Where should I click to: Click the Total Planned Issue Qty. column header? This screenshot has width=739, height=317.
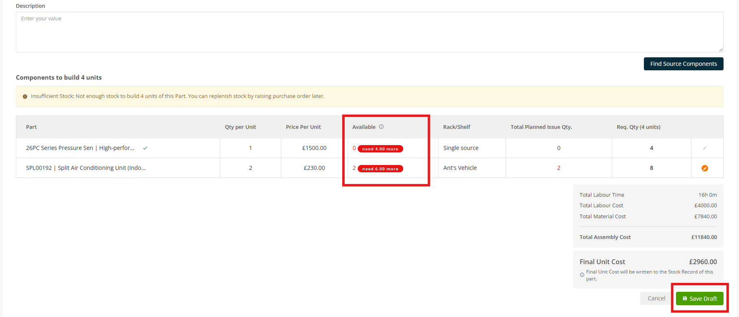[541, 127]
